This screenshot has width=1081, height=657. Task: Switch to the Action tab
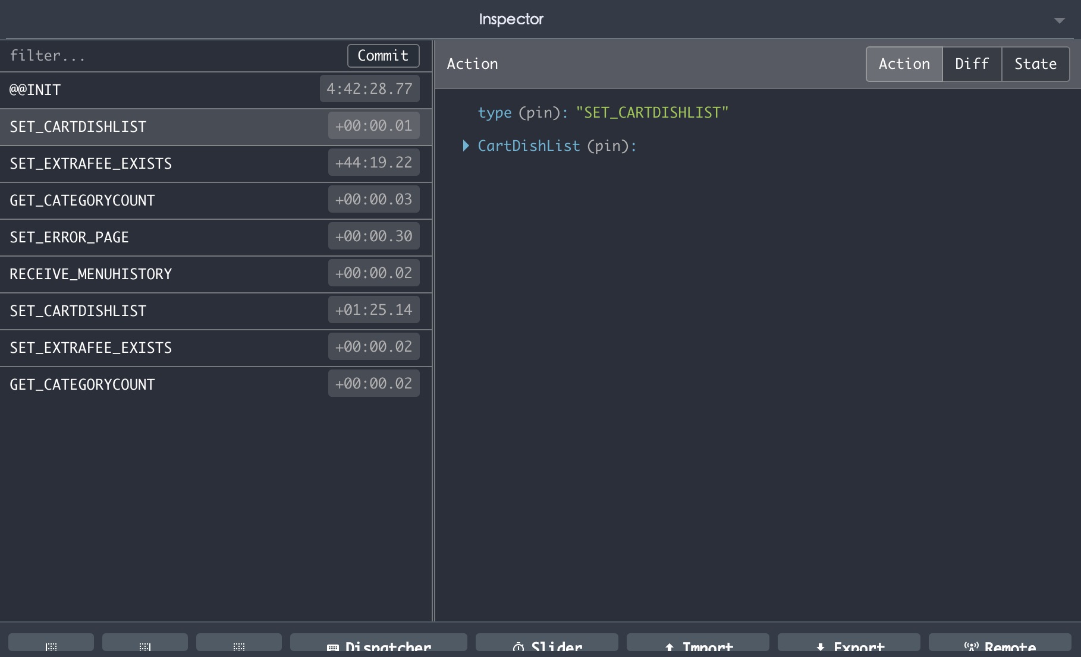[x=904, y=64]
